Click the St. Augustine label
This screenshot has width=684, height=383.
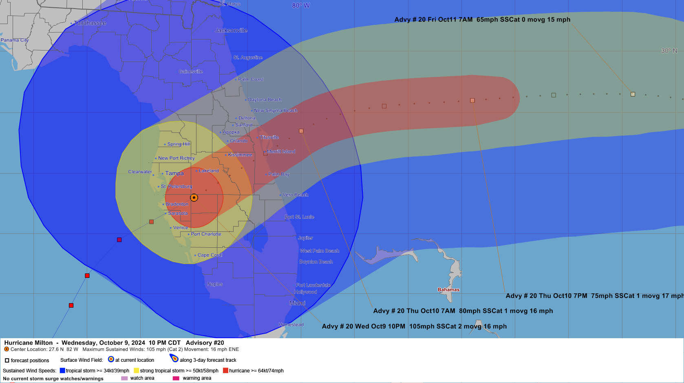(x=248, y=57)
